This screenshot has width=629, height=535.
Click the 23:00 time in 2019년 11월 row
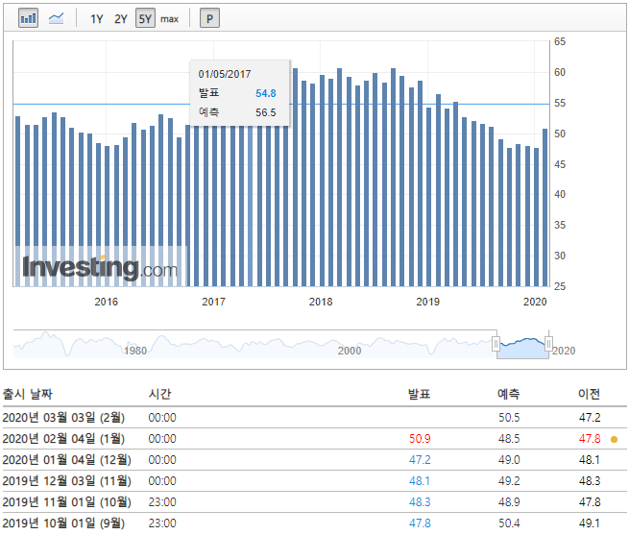162,502
